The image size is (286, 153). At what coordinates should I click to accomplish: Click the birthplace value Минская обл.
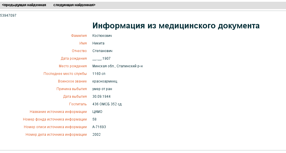pos(117,66)
